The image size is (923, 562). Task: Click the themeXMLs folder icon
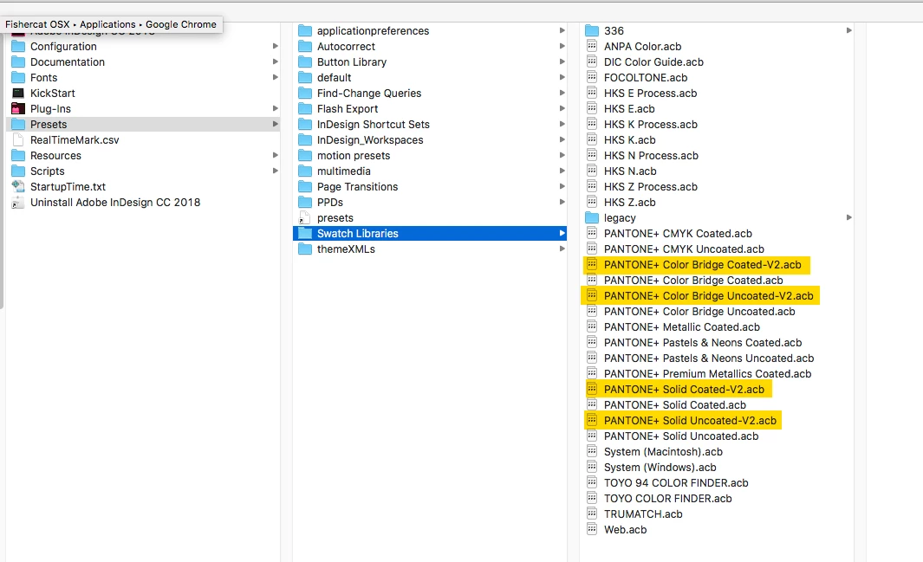coord(305,249)
